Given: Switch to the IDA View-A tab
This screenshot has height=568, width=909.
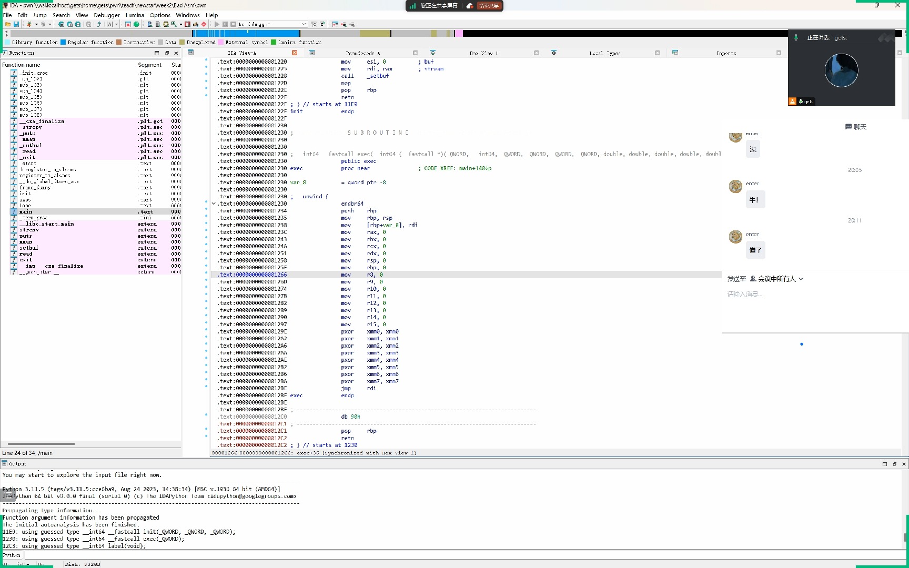Looking at the screenshot, I should [242, 53].
